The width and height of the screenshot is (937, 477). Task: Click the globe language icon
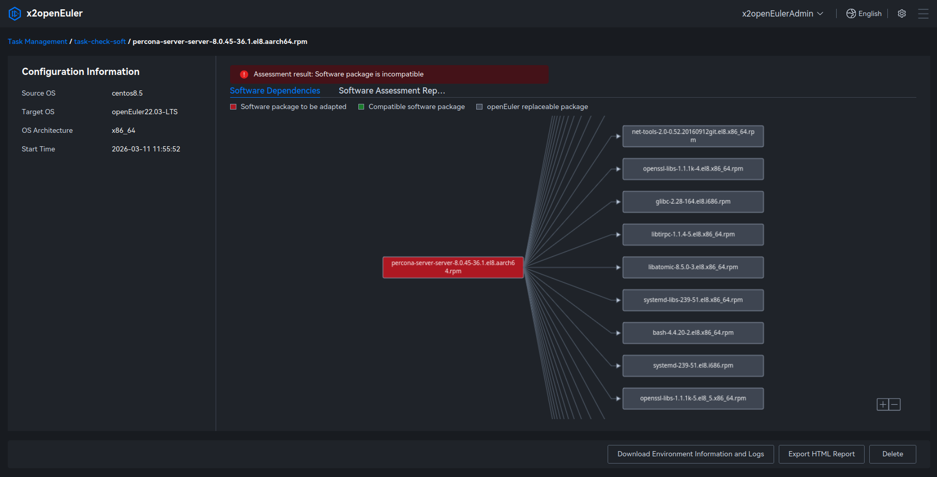(851, 13)
